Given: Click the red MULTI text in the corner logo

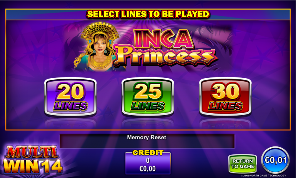Looking at the screenshot, I should 32,152.
